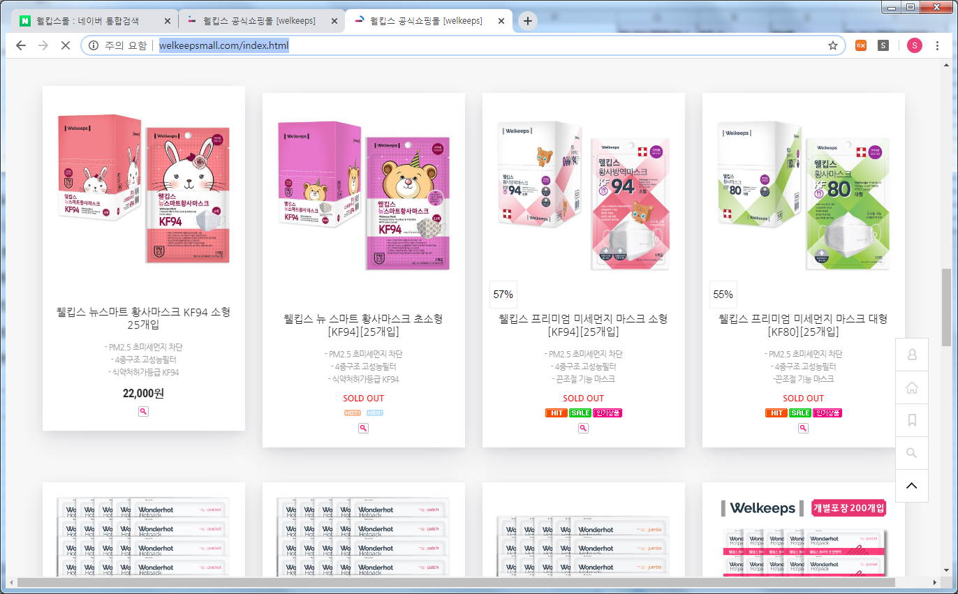Click the 22,000원 price text
The width and height of the screenshot is (958, 594).
tap(143, 393)
